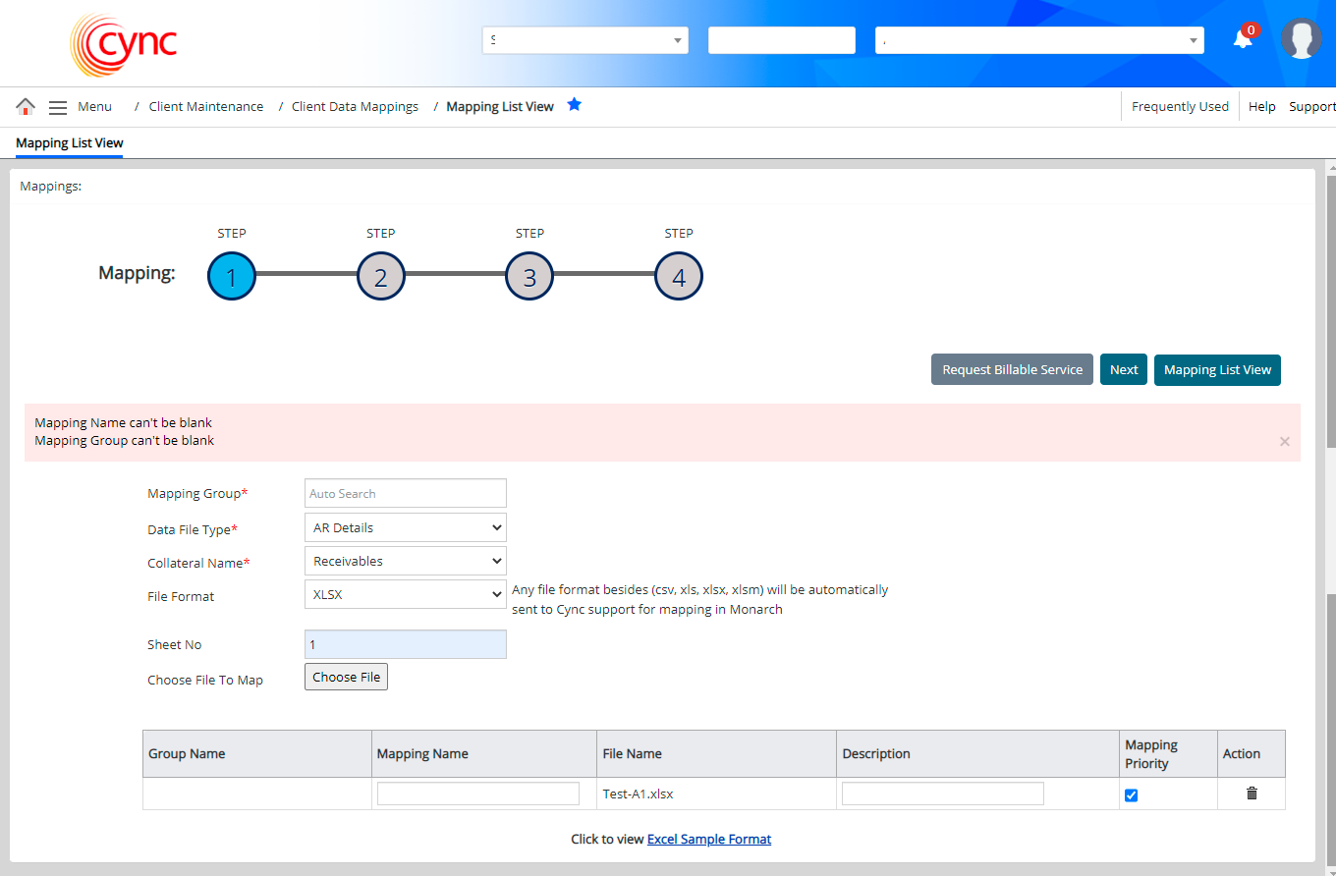This screenshot has height=876, width=1336.
Task: Go to Step 2 circle in wizard
Action: (381, 277)
